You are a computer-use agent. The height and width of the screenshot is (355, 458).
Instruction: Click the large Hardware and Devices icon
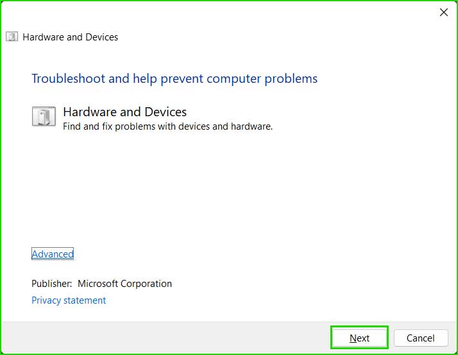pos(44,116)
